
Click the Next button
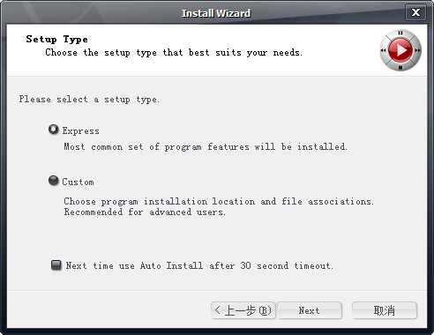click(x=310, y=310)
